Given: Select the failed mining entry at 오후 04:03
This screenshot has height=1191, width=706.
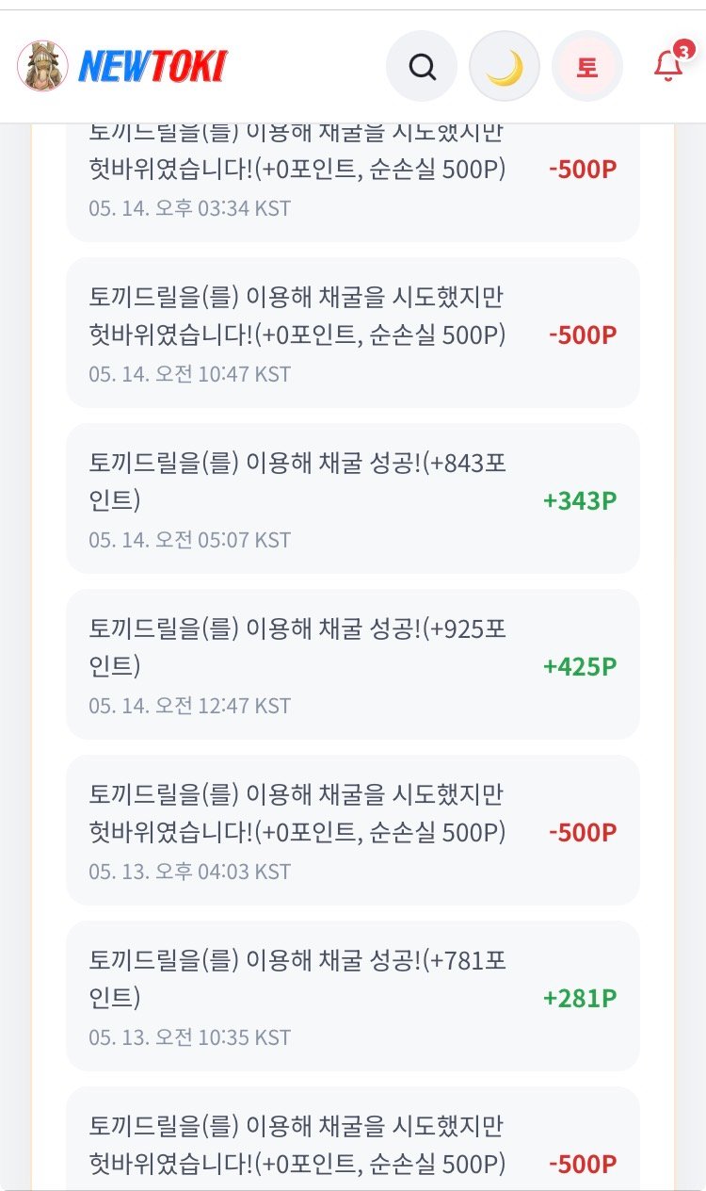Looking at the screenshot, I should 353,830.
